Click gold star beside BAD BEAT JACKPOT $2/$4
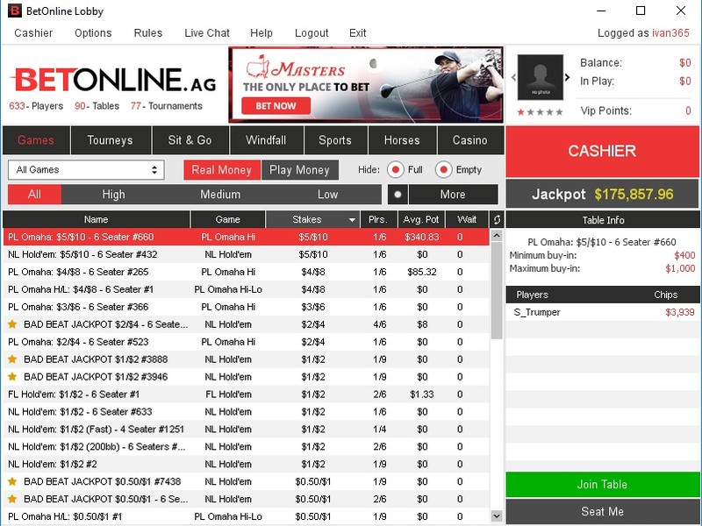702x526 pixels. [x=12, y=324]
